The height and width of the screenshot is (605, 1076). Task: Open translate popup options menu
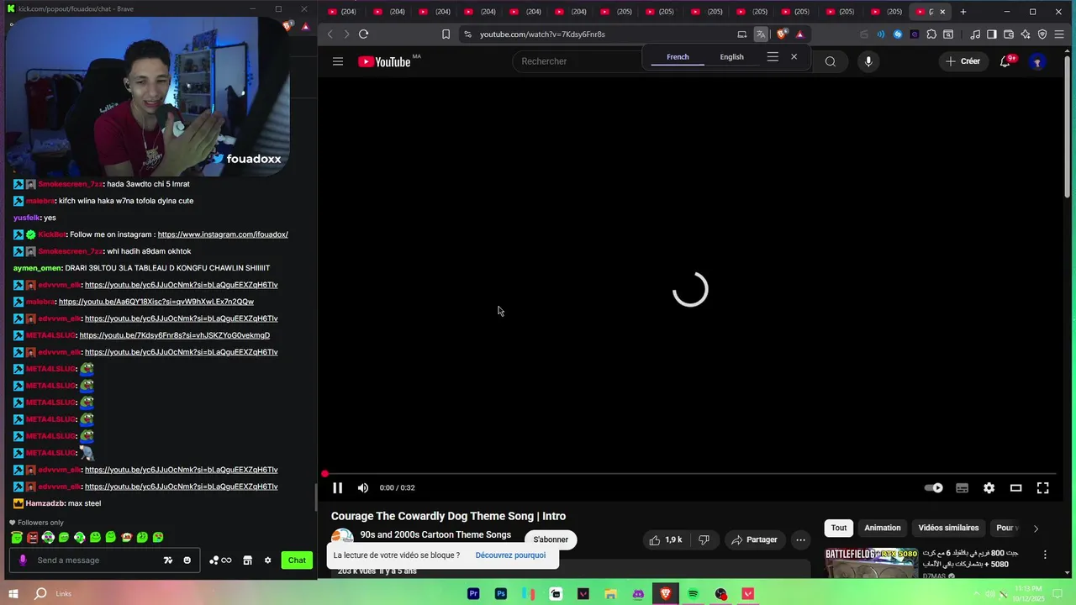tap(773, 57)
